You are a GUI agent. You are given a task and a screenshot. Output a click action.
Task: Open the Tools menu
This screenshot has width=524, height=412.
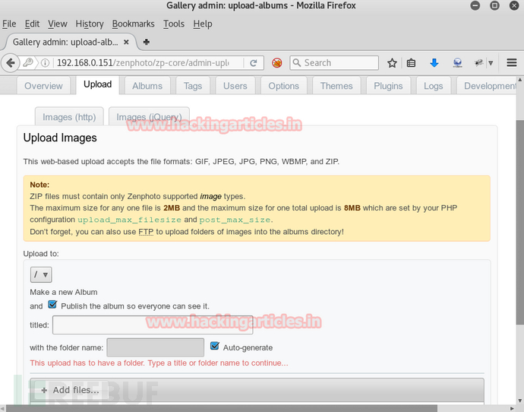click(174, 24)
